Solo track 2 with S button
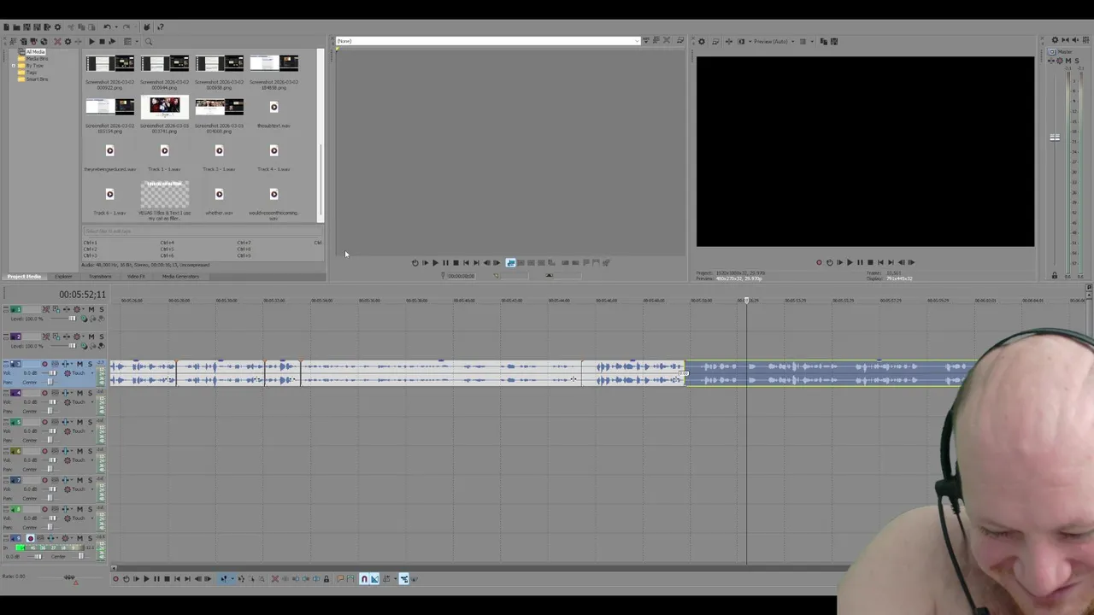Viewport: 1094px width, 615px height. pyautogui.click(x=102, y=337)
